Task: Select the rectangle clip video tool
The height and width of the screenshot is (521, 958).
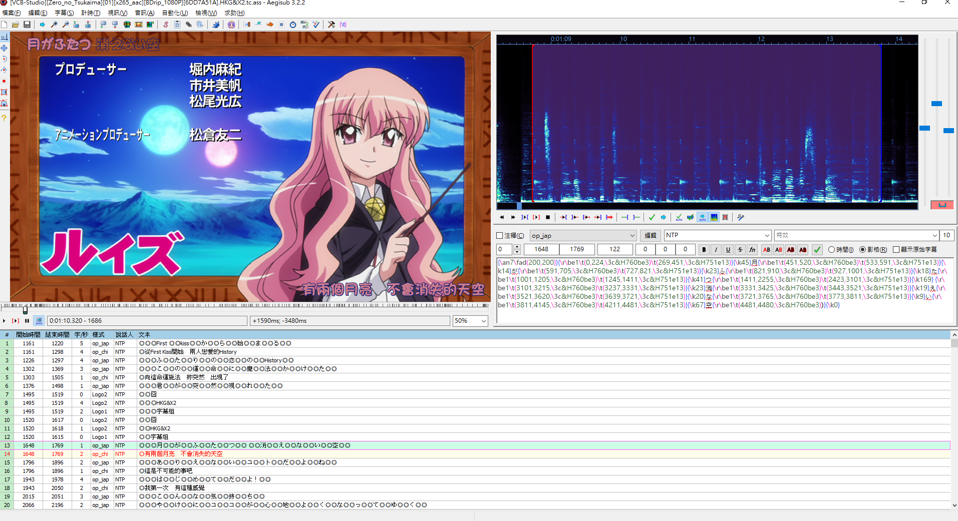Action: 4,92
